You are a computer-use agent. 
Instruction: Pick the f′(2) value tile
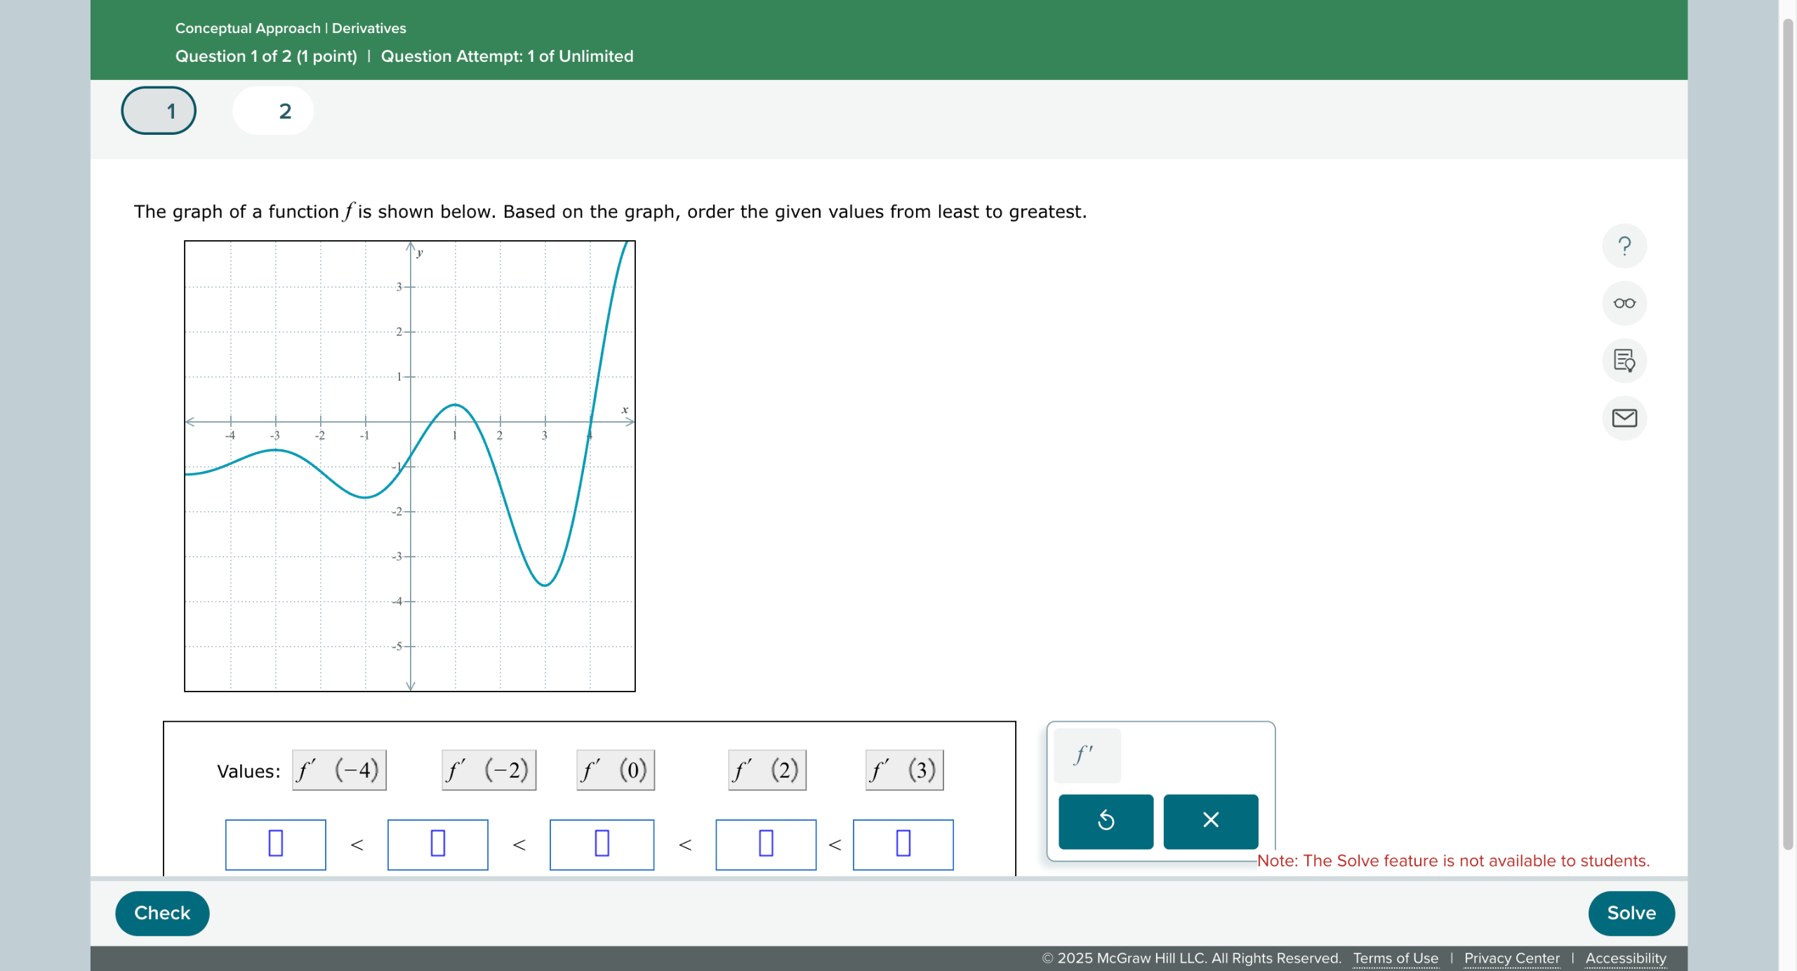click(x=767, y=770)
